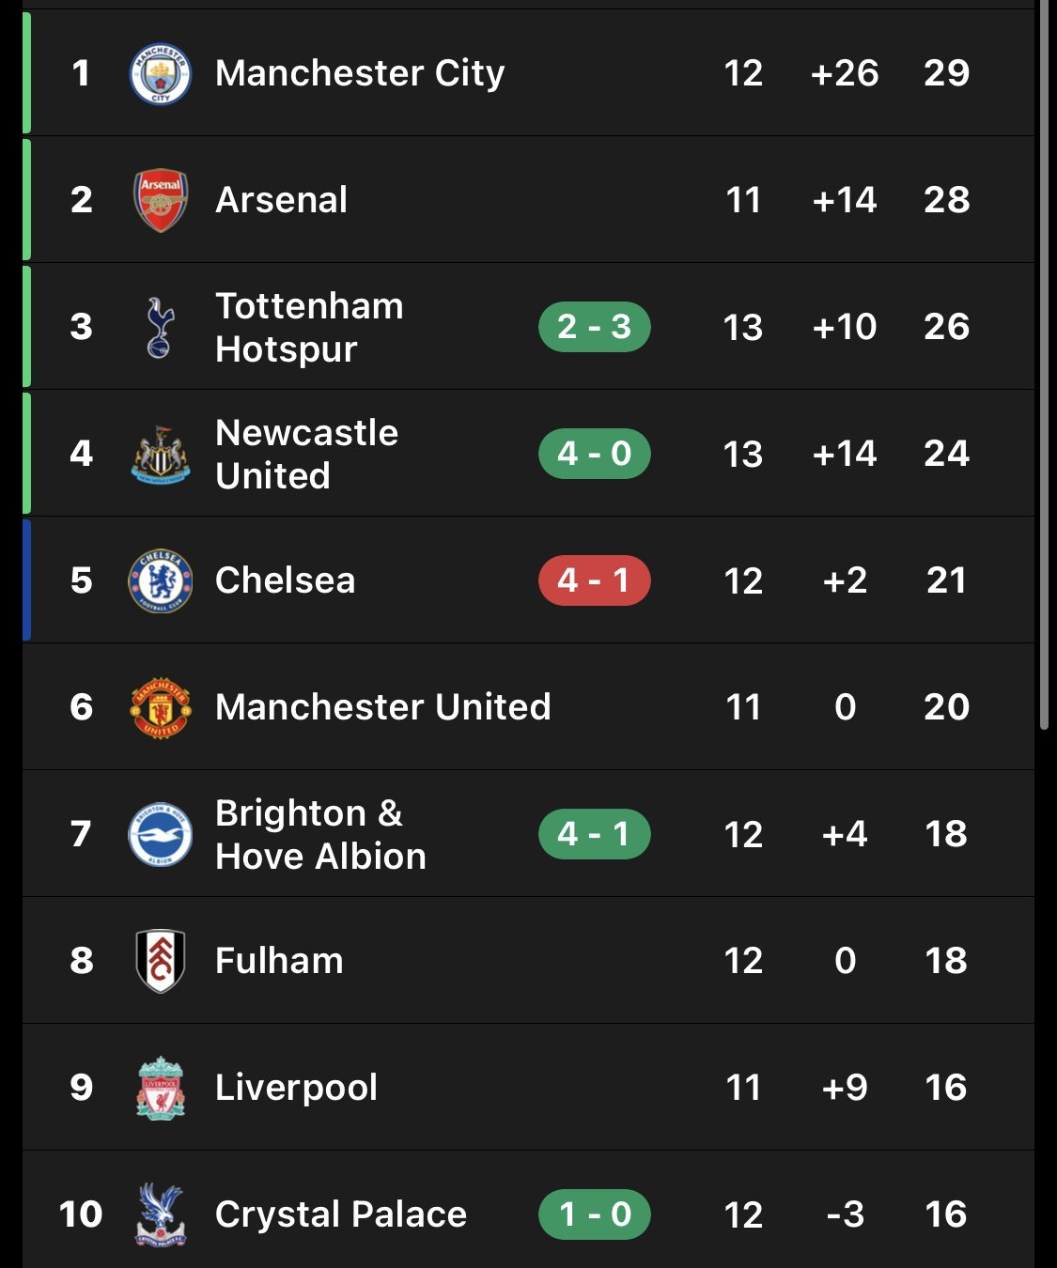Image resolution: width=1057 pixels, height=1268 pixels.
Task: Open the Liverpool crest icon
Action: tap(161, 1088)
